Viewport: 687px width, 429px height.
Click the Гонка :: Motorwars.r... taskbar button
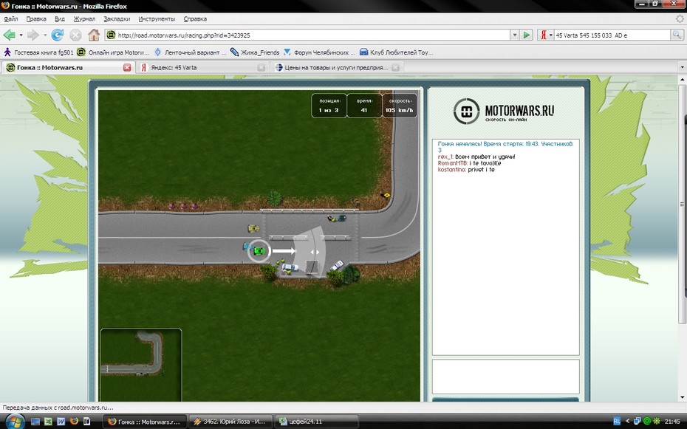point(145,422)
